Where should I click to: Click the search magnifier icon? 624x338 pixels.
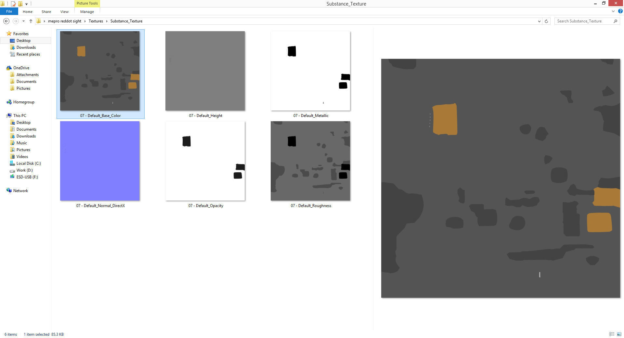click(x=615, y=21)
